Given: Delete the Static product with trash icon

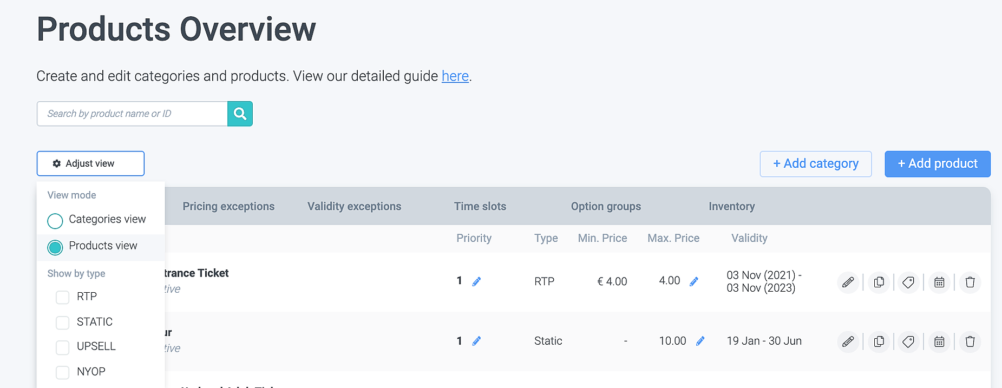Looking at the screenshot, I should [970, 341].
